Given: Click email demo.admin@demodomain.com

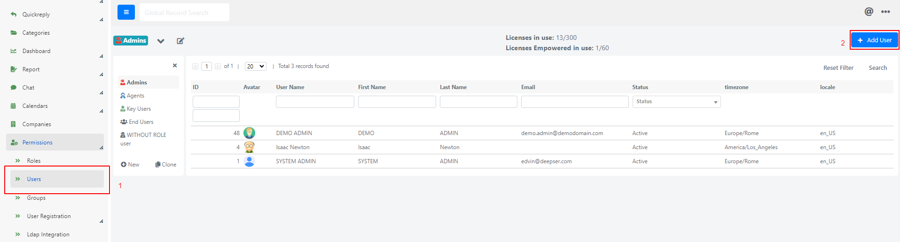Looking at the screenshot, I should [x=562, y=133].
